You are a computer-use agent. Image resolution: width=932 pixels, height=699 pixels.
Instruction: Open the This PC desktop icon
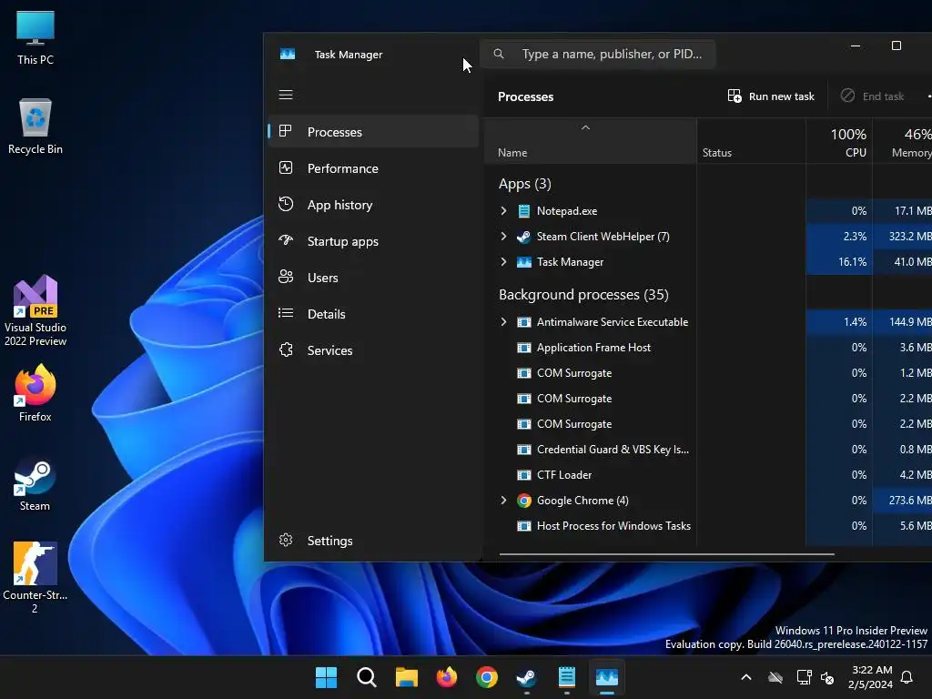point(35,37)
